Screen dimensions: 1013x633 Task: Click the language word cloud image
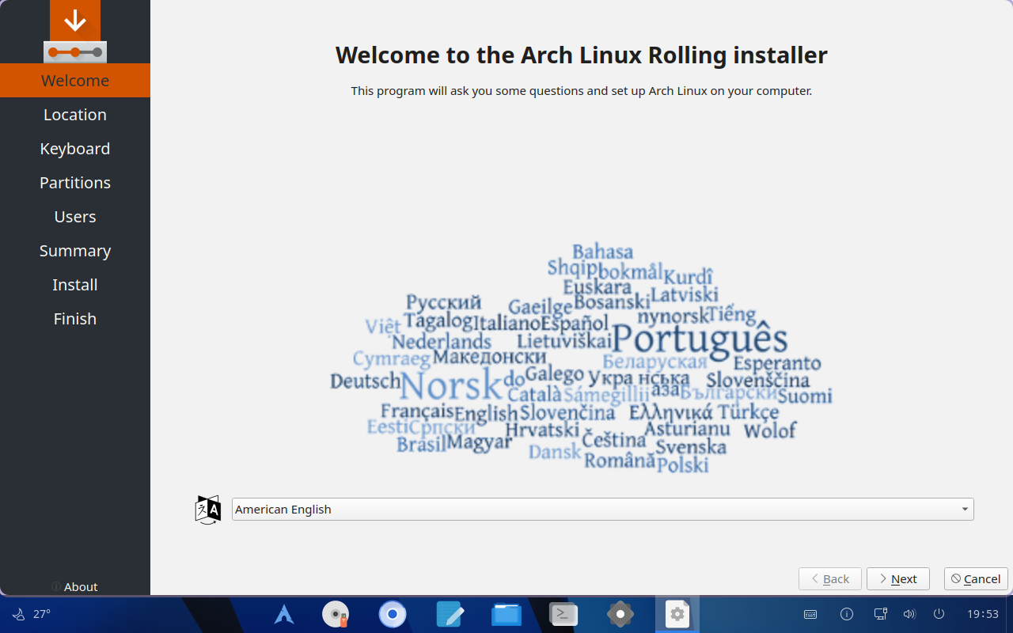tap(582, 358)
